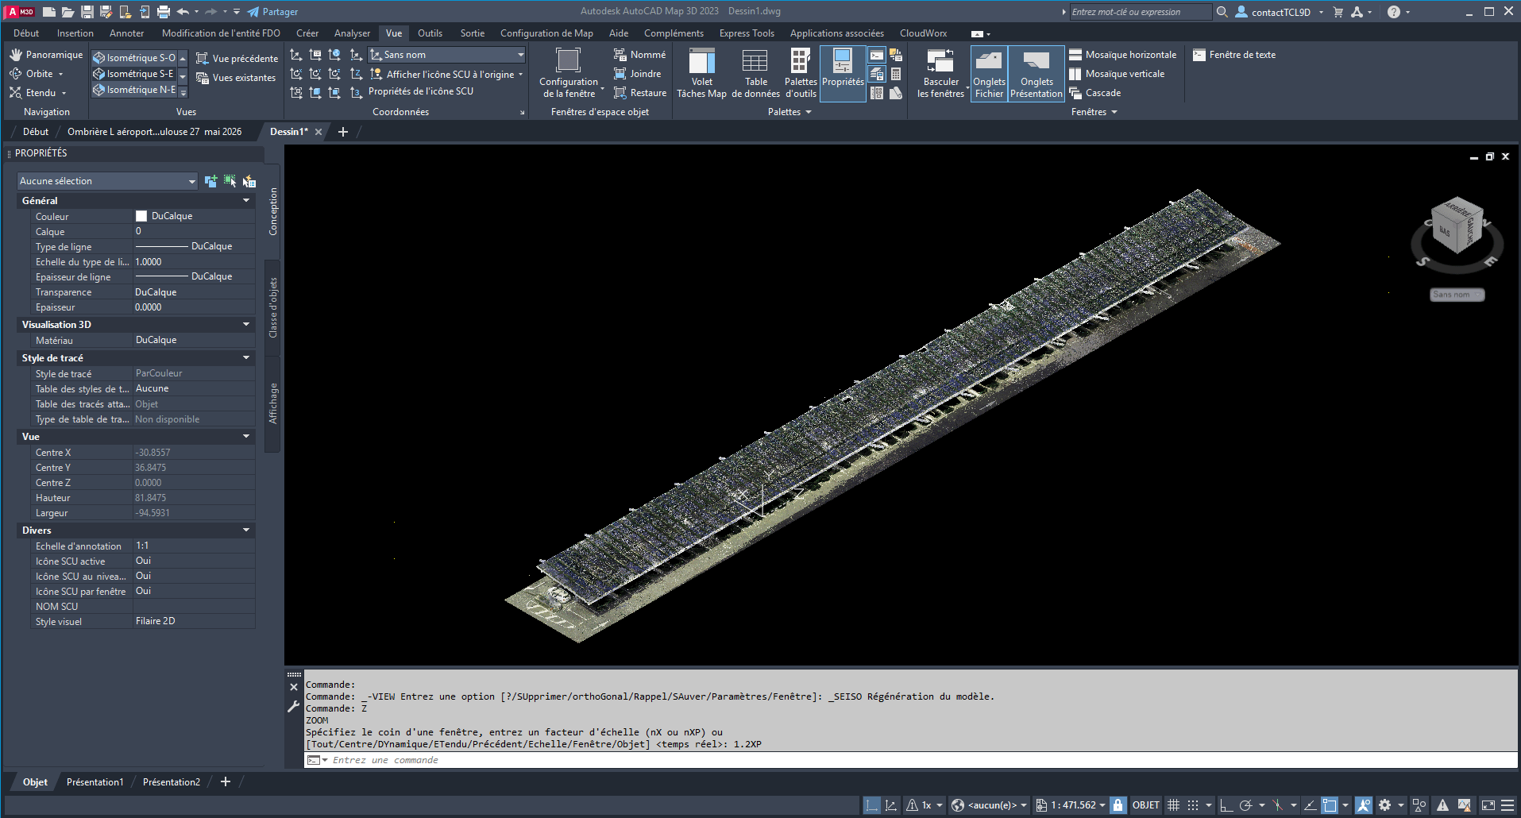Click the coordinate system globe icon
The image size is (1521, 818).
click(x=958, y=805)
